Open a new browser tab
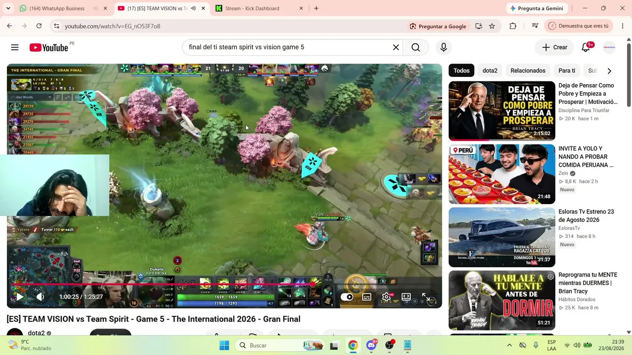This screenshot has width=632, height=355. point(316,8)
